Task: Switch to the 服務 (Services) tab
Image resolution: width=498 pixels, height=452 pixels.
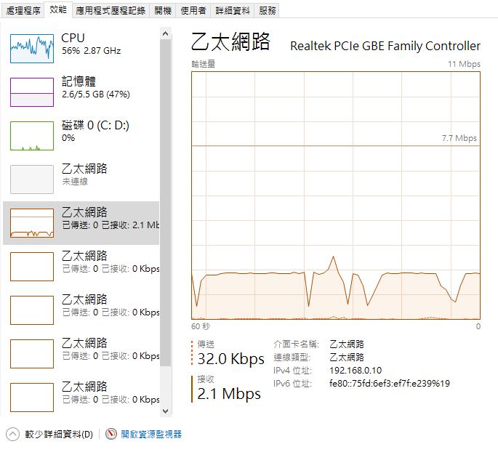Action: (268, 11)
